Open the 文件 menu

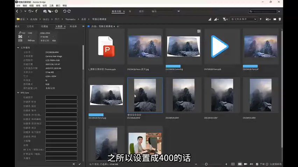click(18, 6)
